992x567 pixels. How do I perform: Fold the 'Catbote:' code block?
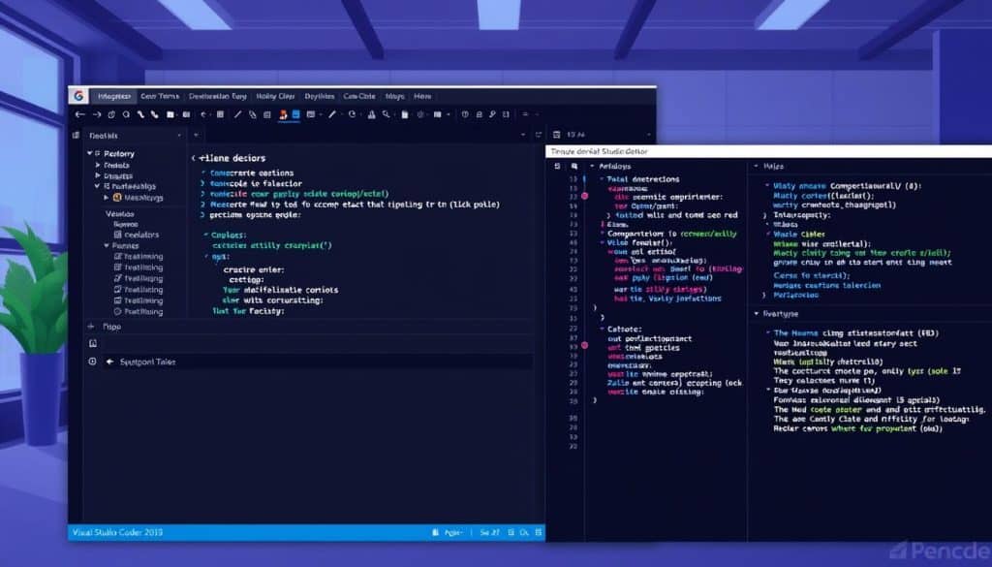(602, 330)
